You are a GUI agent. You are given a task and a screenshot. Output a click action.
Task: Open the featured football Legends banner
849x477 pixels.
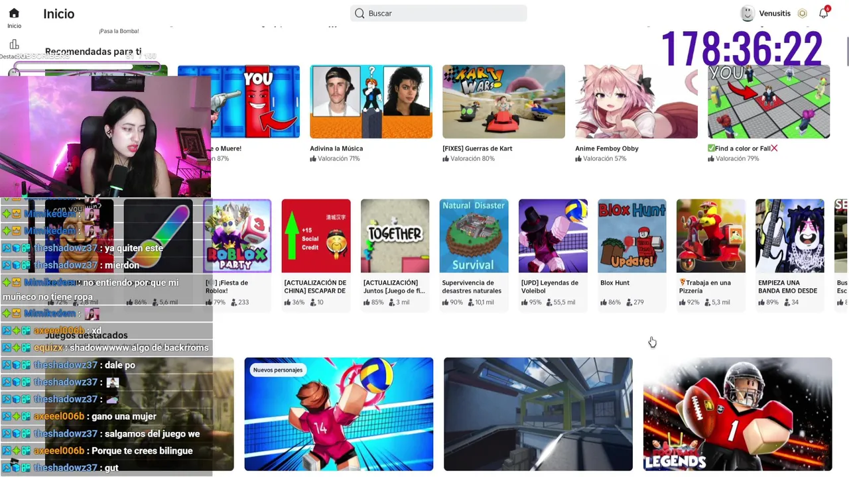tap(738, 414)
